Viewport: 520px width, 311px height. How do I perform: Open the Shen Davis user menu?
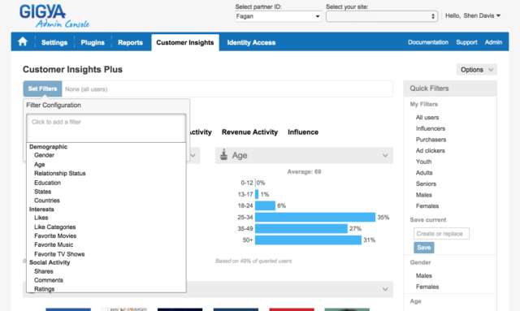point(482,15)
